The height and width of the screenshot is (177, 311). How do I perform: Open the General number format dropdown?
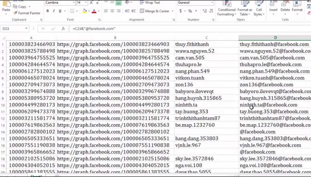tap(212, 2)
